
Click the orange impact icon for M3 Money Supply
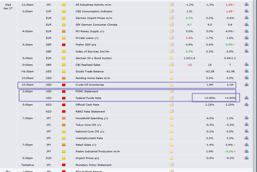tap(64, 31)
